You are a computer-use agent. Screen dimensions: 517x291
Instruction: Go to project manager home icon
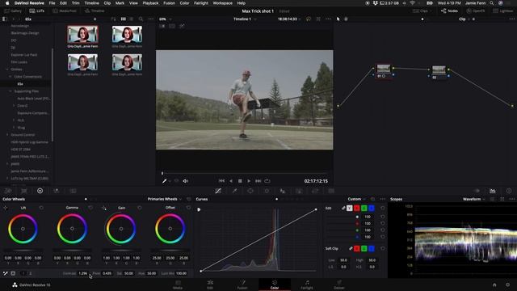pos(494,285)
